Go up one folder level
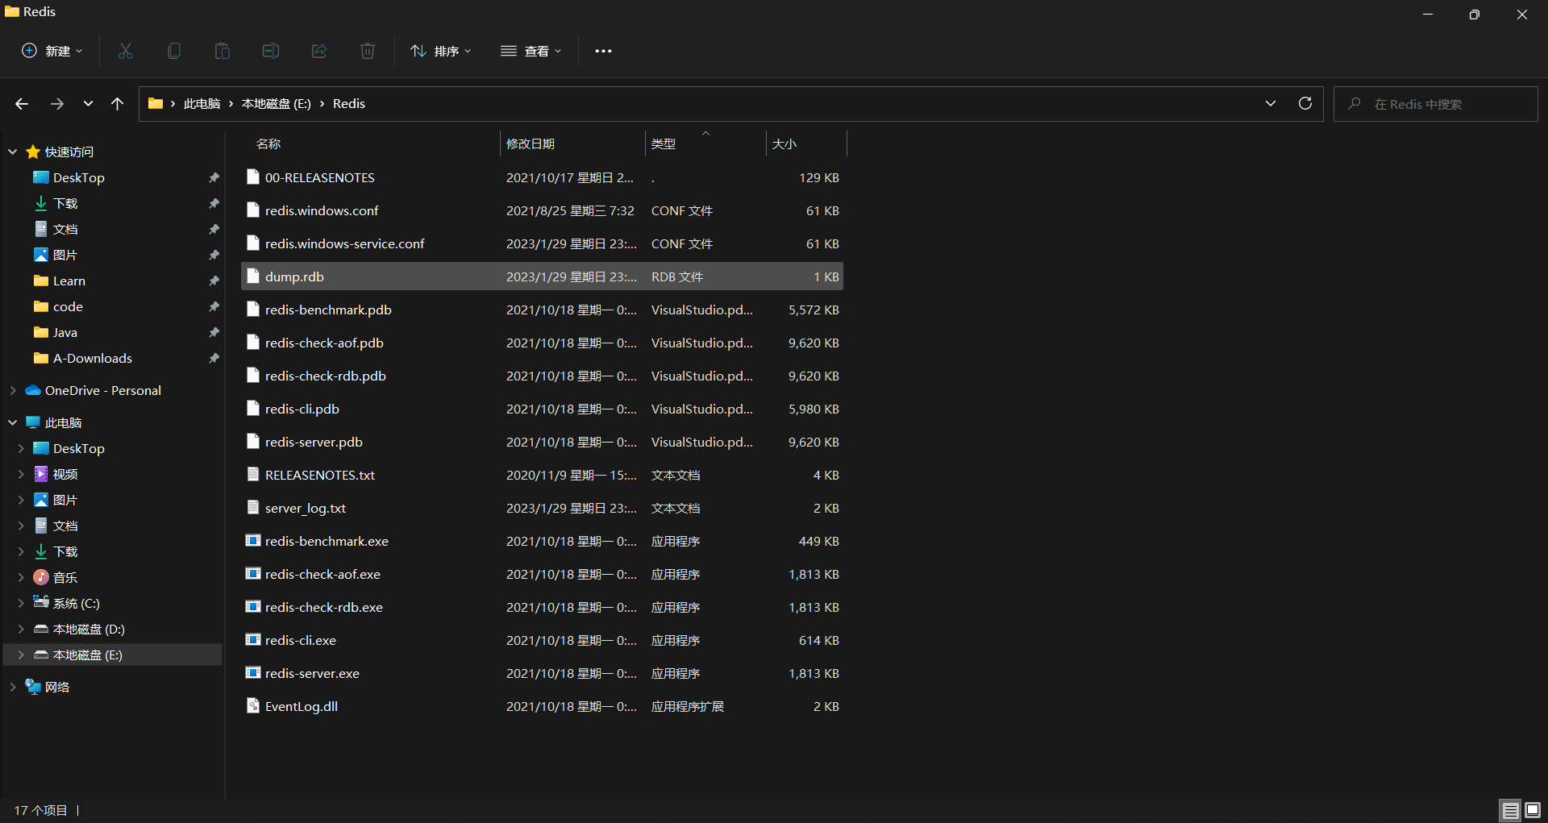Viewport: 1548px width, 823px height. point(118,104)
